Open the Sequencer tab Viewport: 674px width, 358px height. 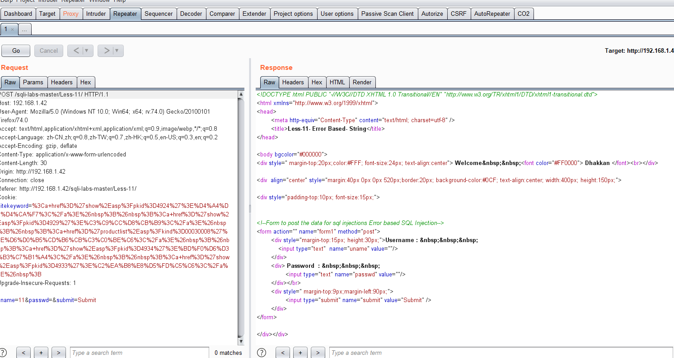159,14
